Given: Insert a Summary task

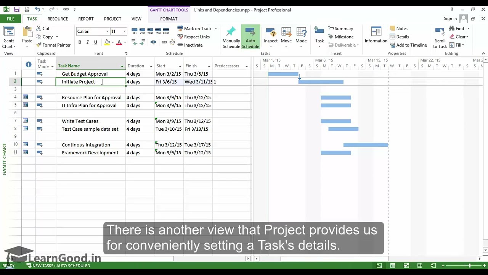Looking at the screenshot, I should (340, 29).
